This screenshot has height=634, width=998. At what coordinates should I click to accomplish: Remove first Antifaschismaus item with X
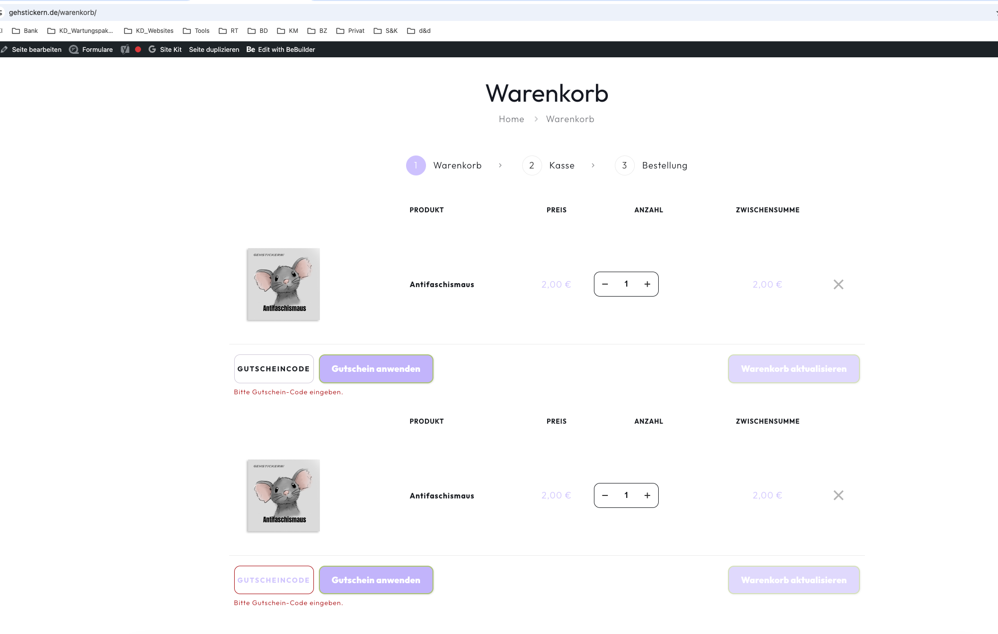click(838, 284)
